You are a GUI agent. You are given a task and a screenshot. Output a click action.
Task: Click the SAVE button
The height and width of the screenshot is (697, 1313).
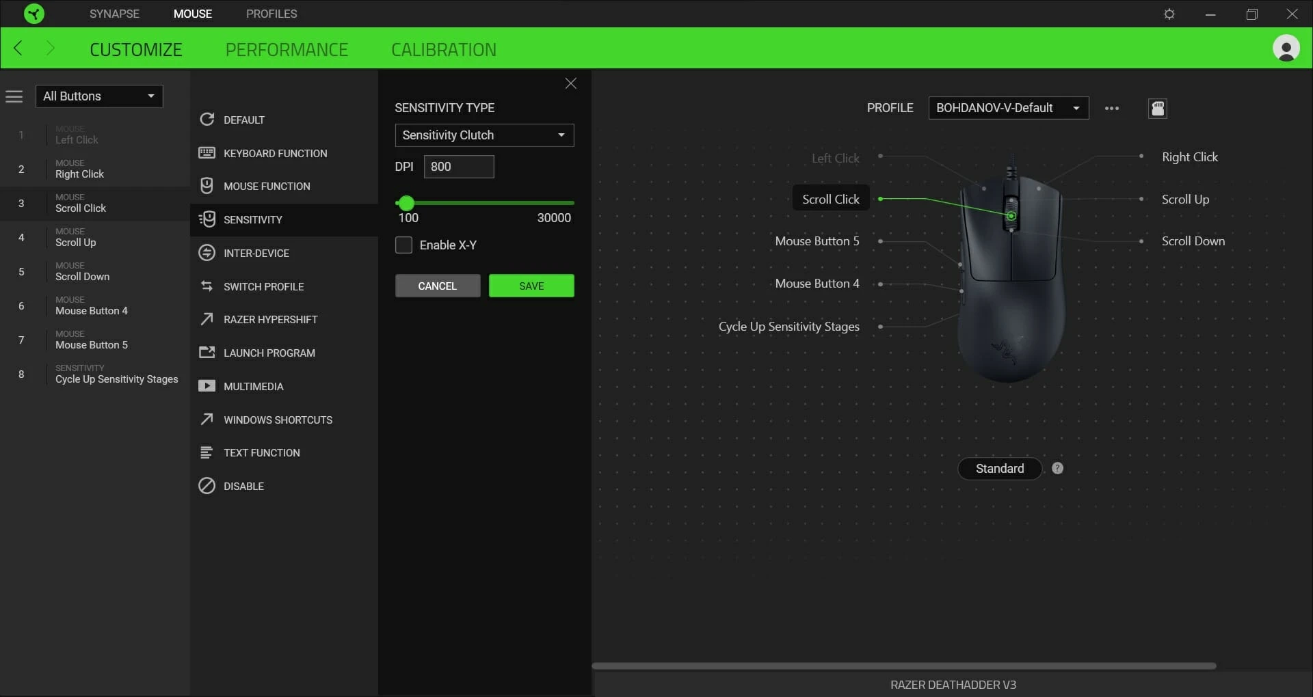[x=531, y=286]
